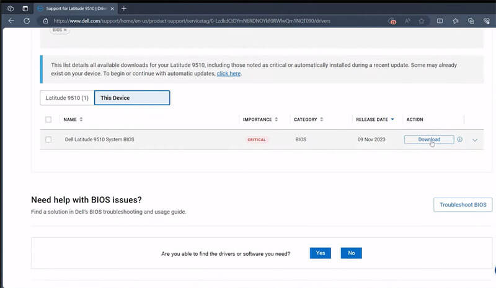Viewport: 496px width, 288px height.
Task: Click the extension icon with red badge
Action: pyautogui.click(x=392, y=21)
